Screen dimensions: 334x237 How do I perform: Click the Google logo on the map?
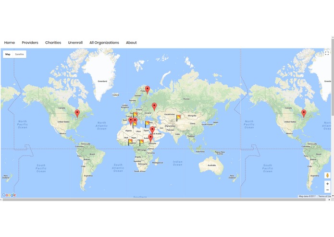[x=9, y=195]
